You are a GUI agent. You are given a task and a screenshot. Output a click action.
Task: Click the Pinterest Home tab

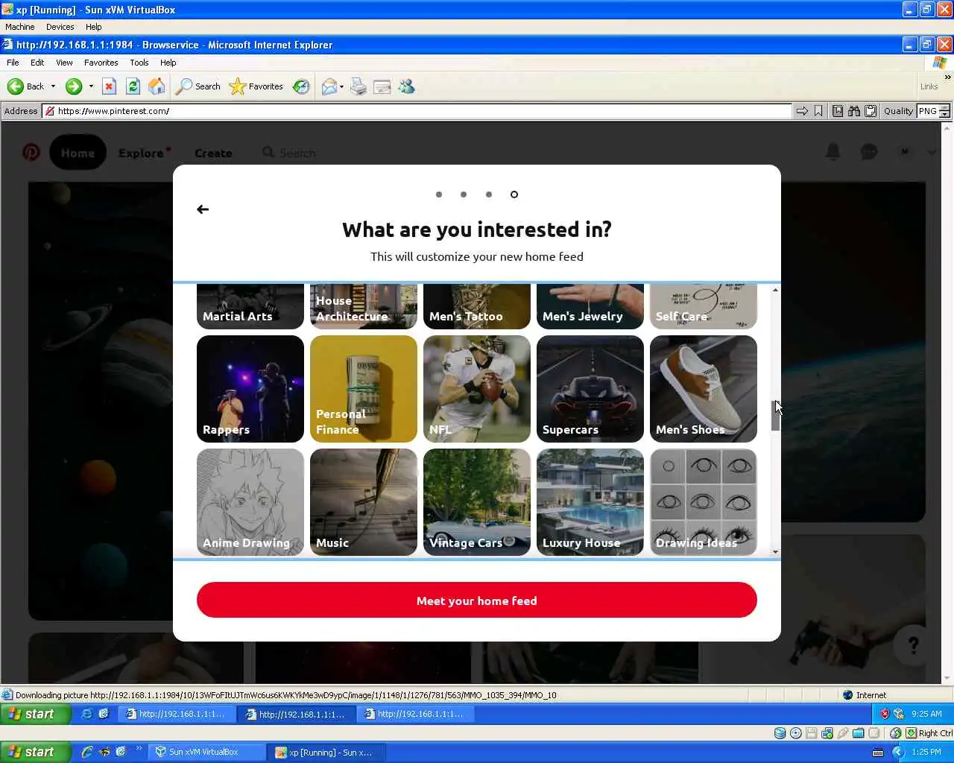click(x=78, y=153)
